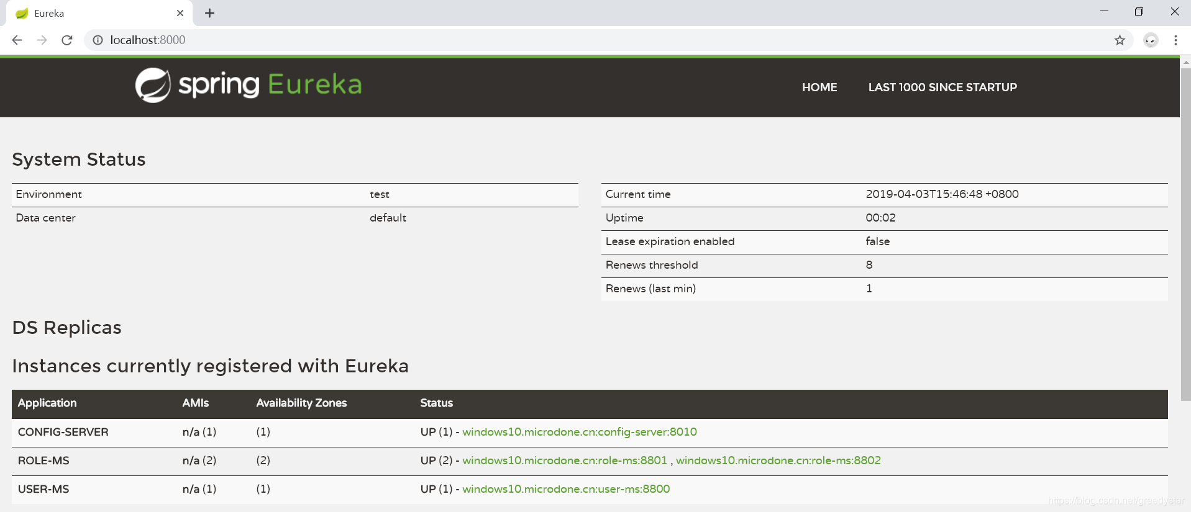Screen dimensions: 1191x512
Task: Click 'Lease expiration enabled' label
Action: coord(670,241)
